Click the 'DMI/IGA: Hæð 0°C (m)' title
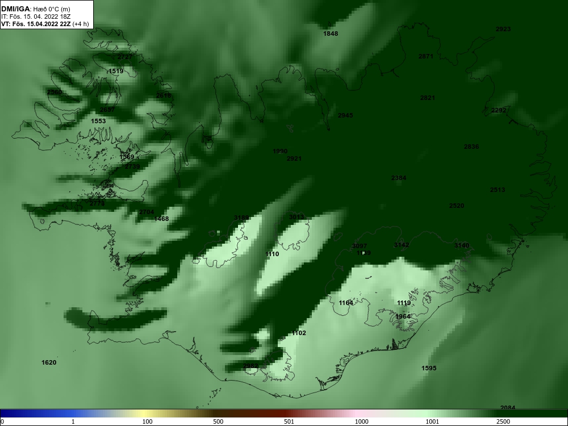 click(x=35, y=9)
